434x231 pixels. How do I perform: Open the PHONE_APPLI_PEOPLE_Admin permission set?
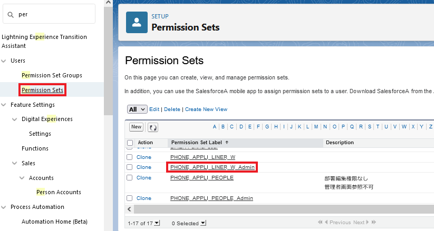(211, 198)
